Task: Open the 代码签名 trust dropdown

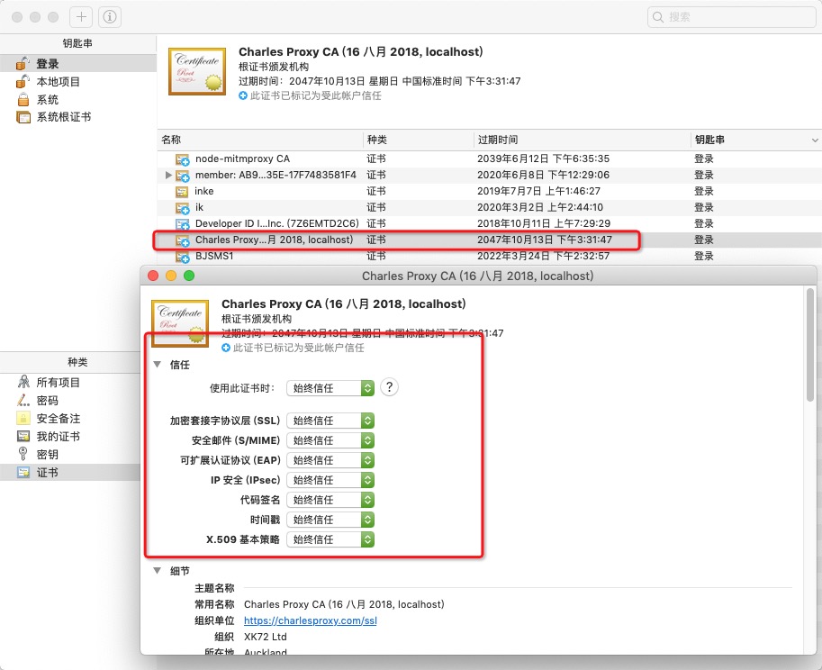Action: tap(330, 500)
